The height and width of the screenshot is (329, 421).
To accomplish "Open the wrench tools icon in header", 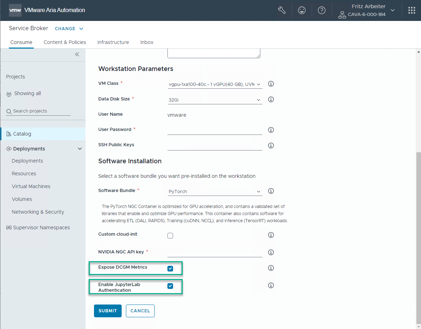I will (282, 10).
